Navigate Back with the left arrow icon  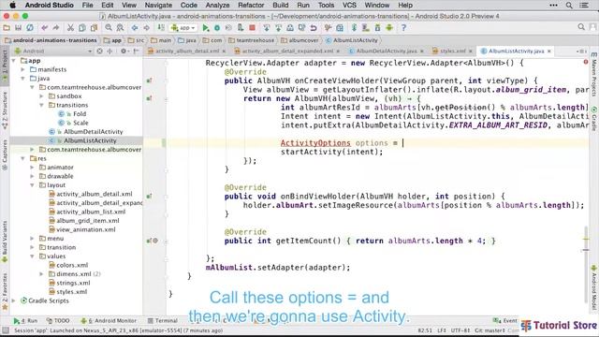(x=135, y=28)
